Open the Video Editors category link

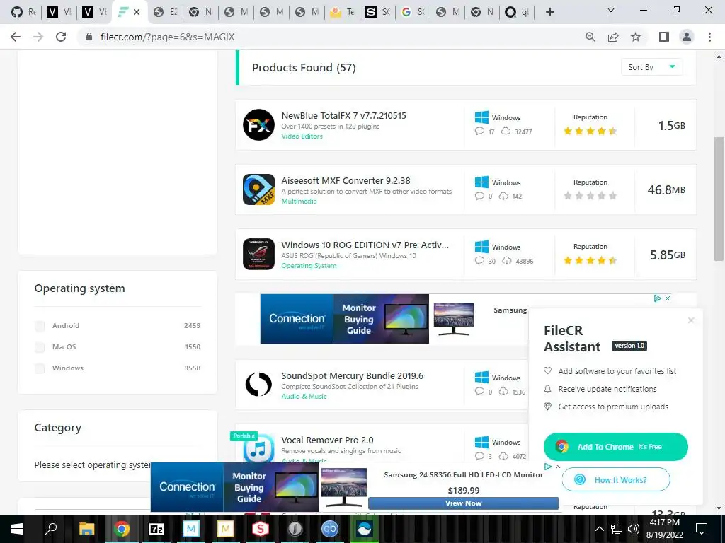(x=302, y=136)
